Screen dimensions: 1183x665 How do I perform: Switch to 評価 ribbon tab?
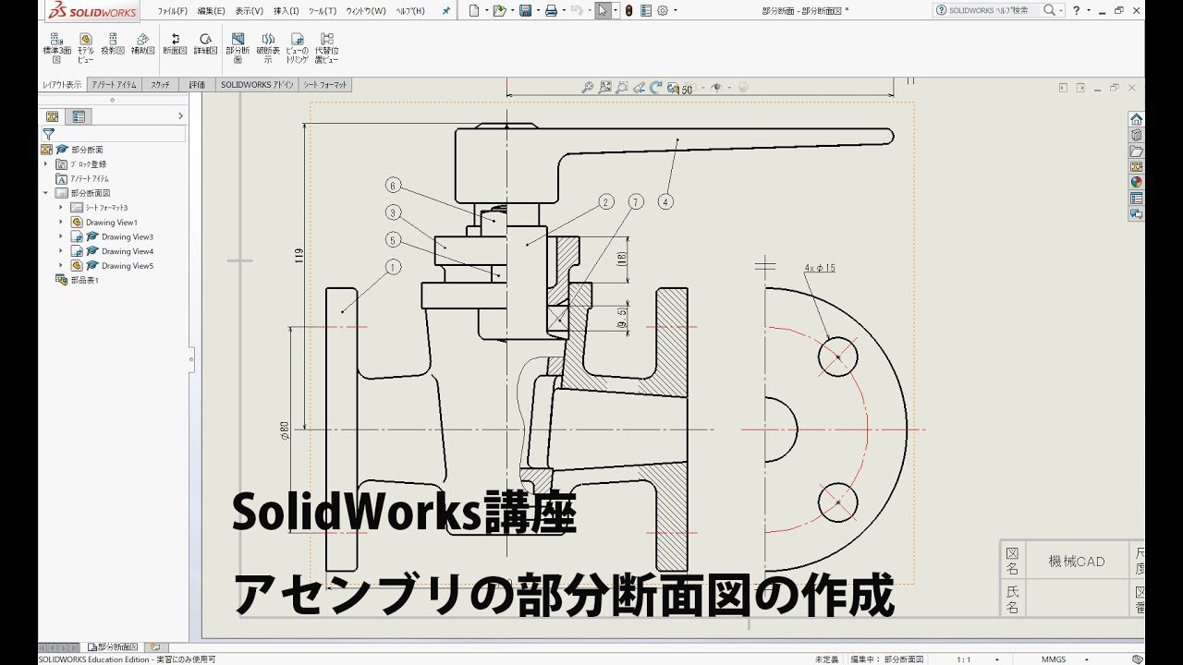197,85
